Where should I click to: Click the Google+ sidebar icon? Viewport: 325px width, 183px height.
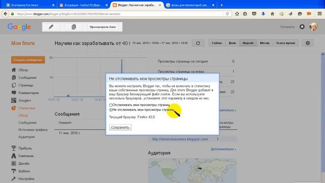14,101
